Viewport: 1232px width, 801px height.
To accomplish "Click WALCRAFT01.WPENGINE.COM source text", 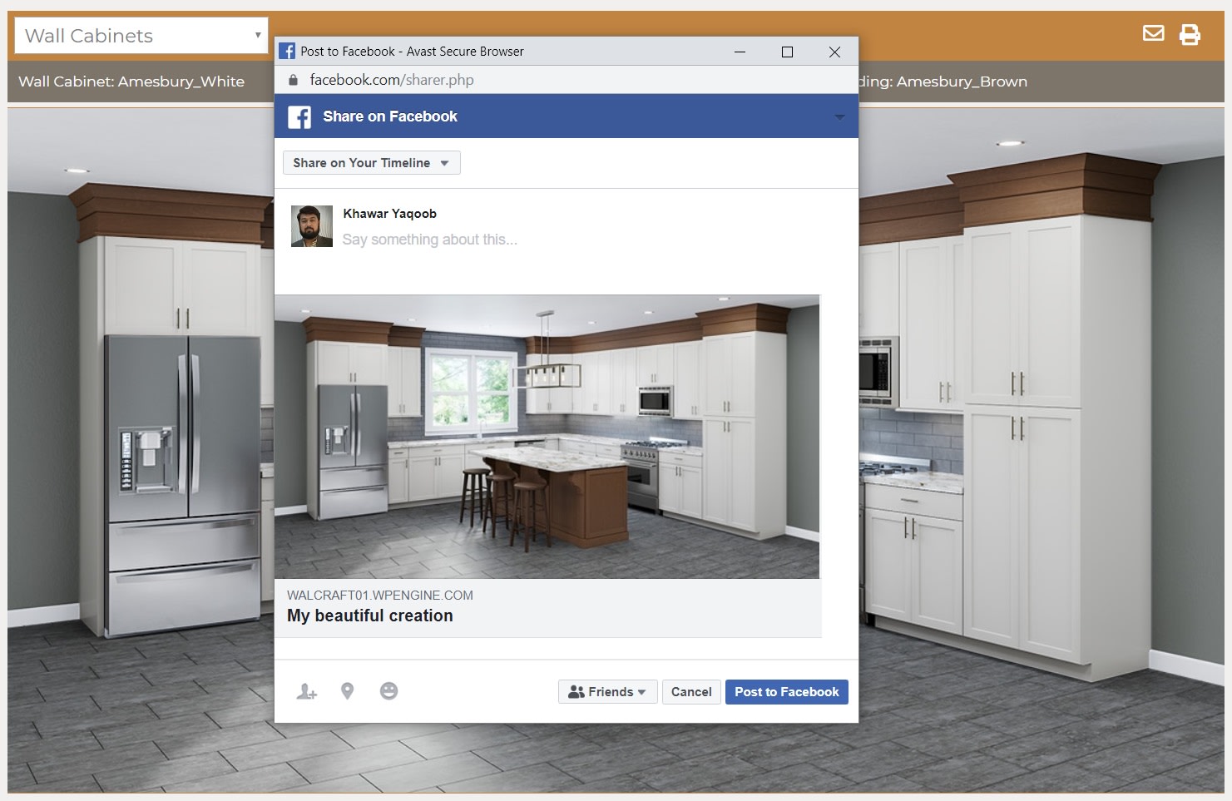I will pyautogui.click(x=380, y=596).
